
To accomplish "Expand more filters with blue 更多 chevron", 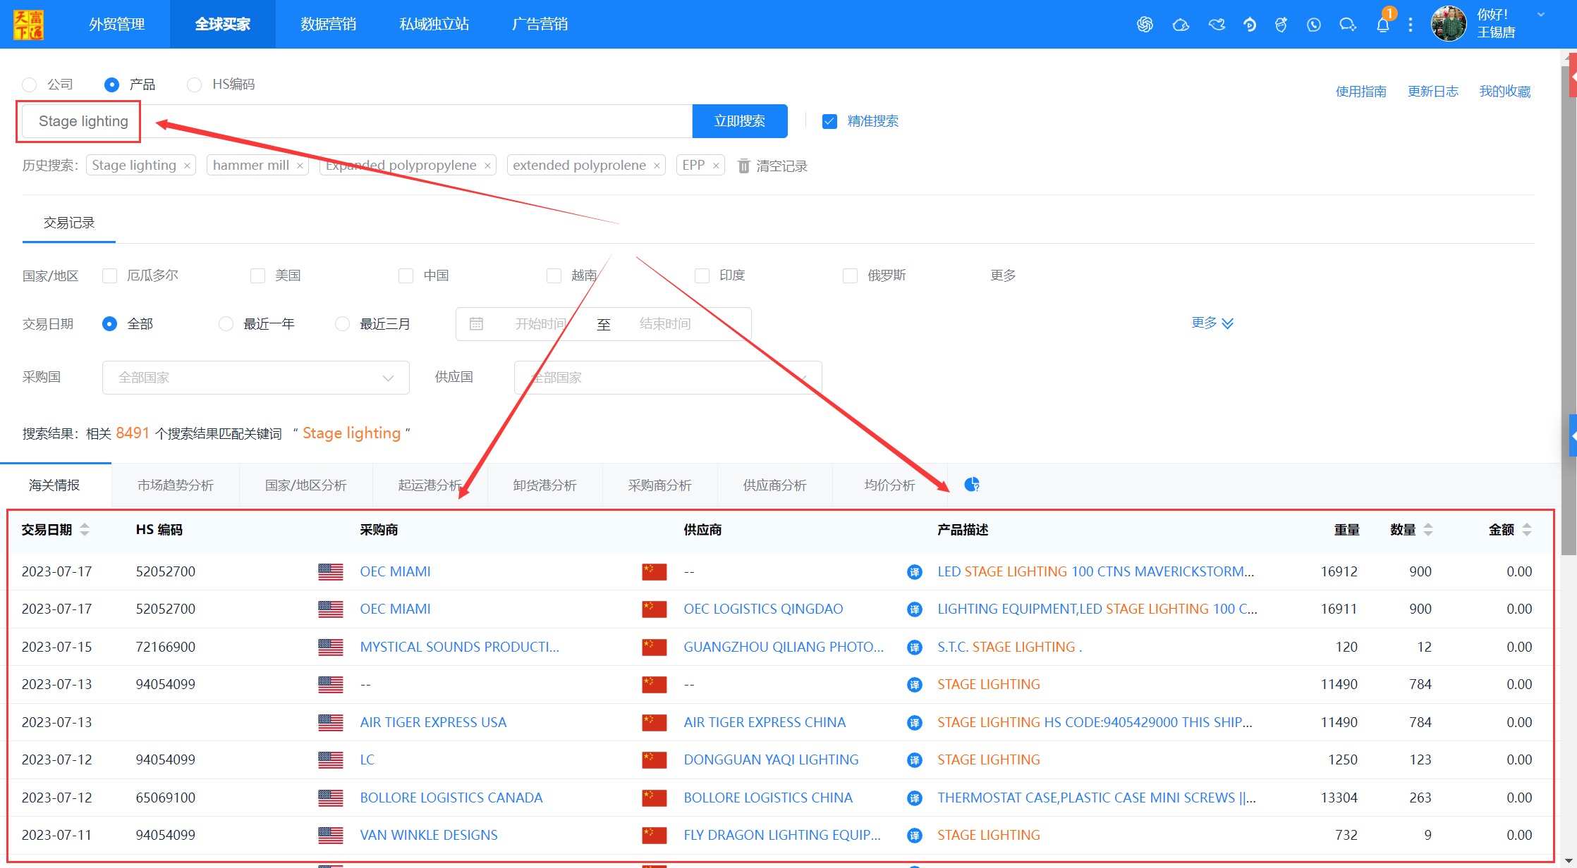I will (x=1212, y=323).
